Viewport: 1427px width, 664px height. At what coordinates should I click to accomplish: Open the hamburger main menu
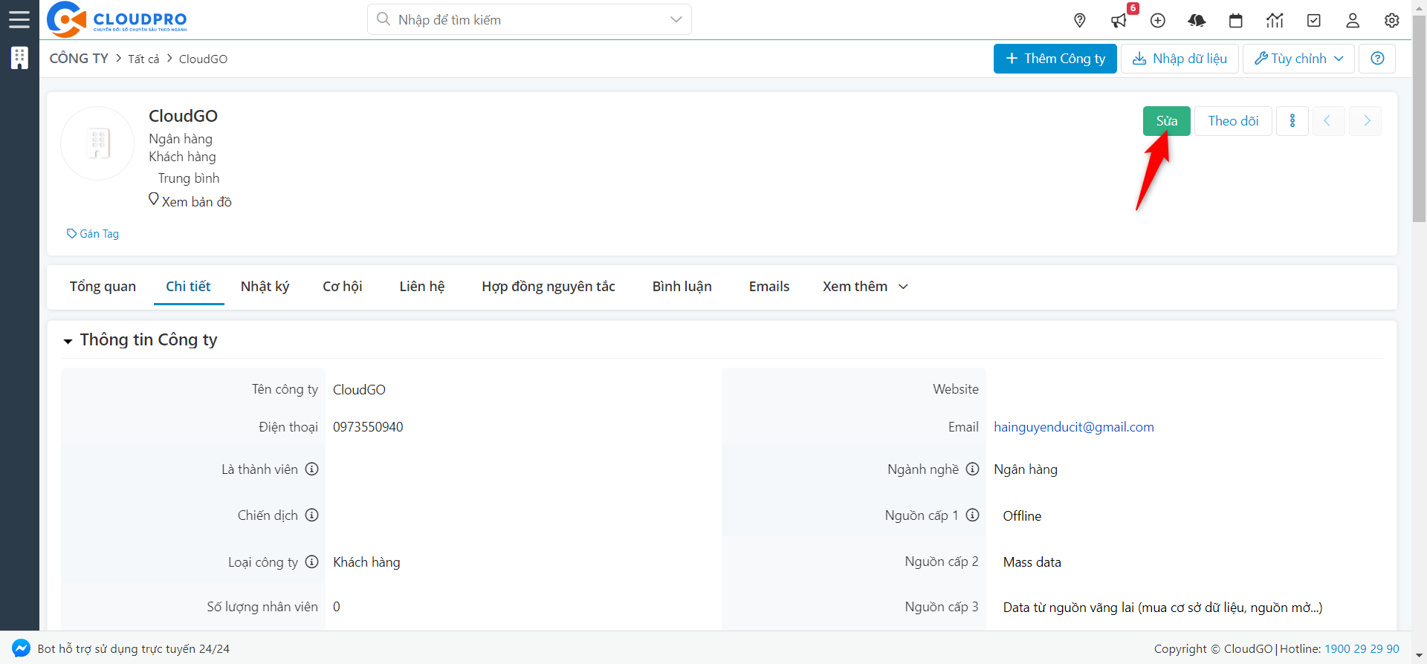[19, 19]
